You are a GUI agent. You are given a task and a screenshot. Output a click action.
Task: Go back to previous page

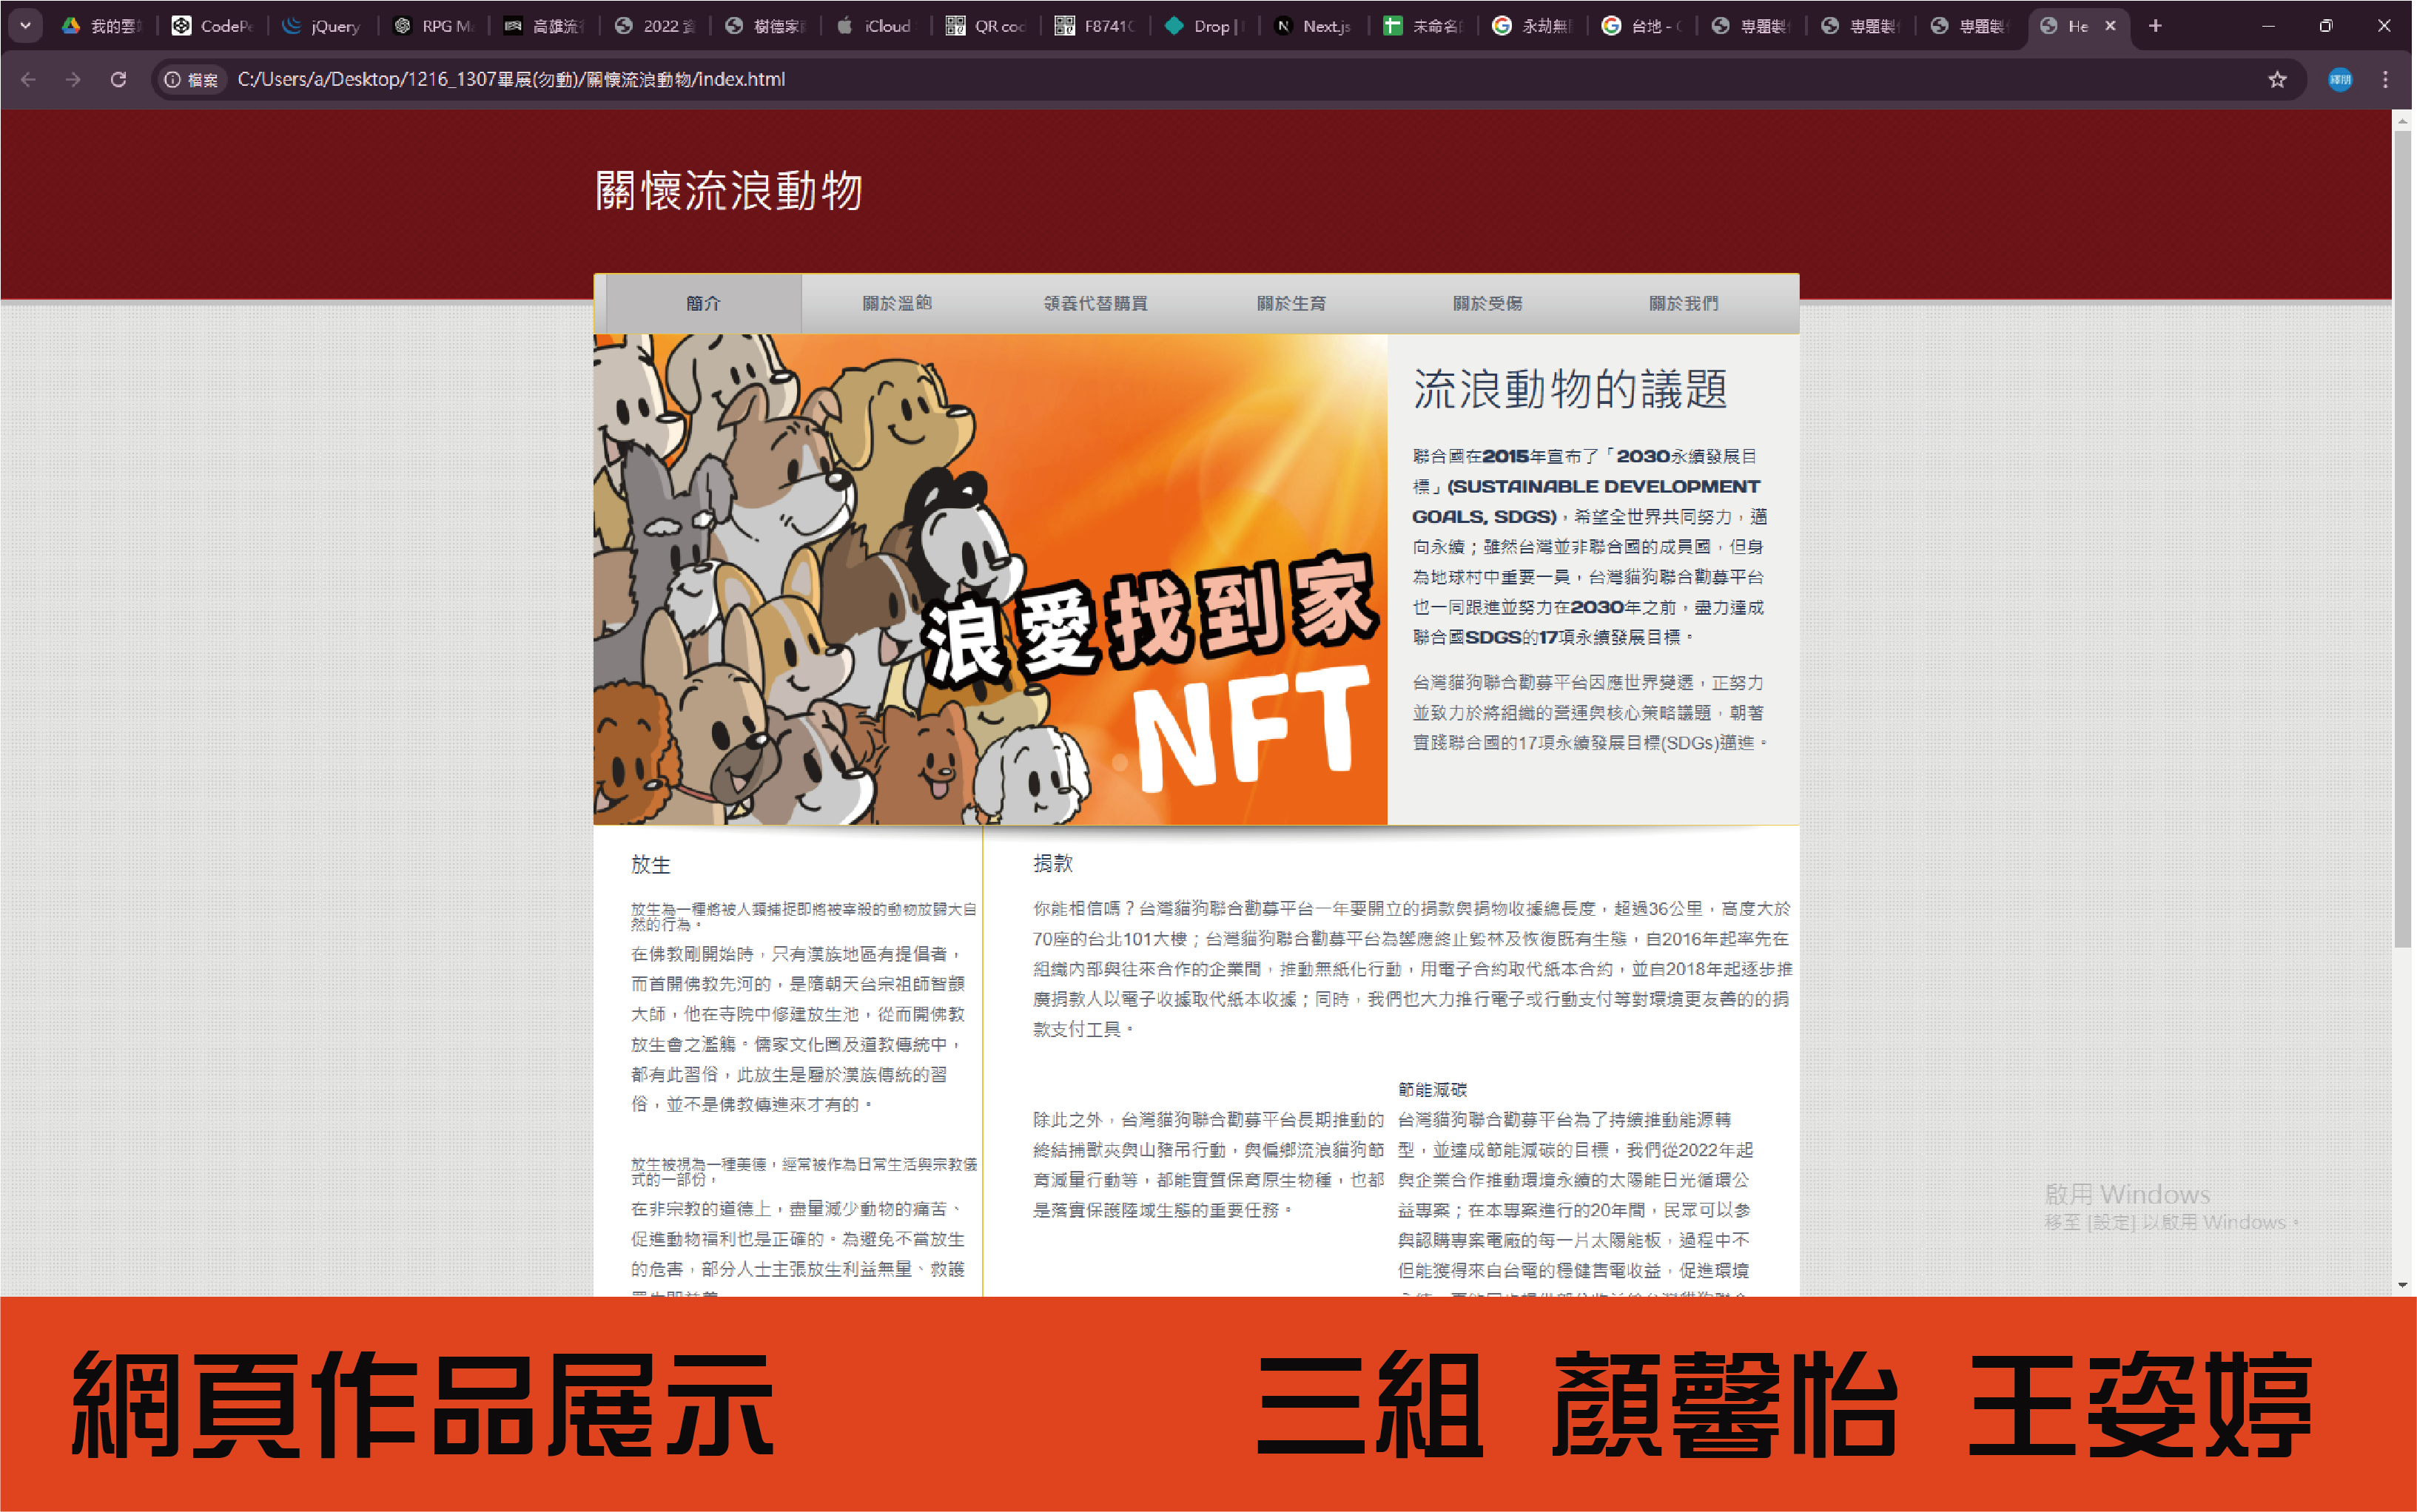click(x=28, y=80)
